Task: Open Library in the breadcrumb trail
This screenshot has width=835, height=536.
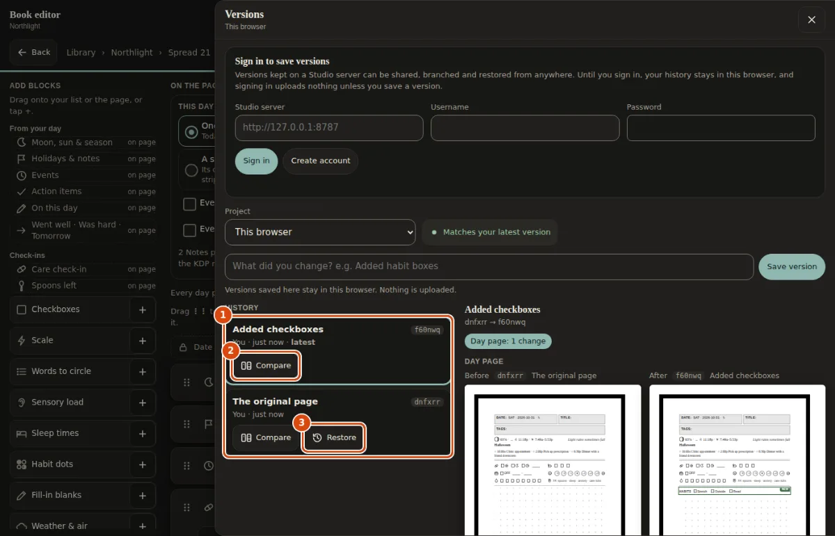Action: pos(81,52)
